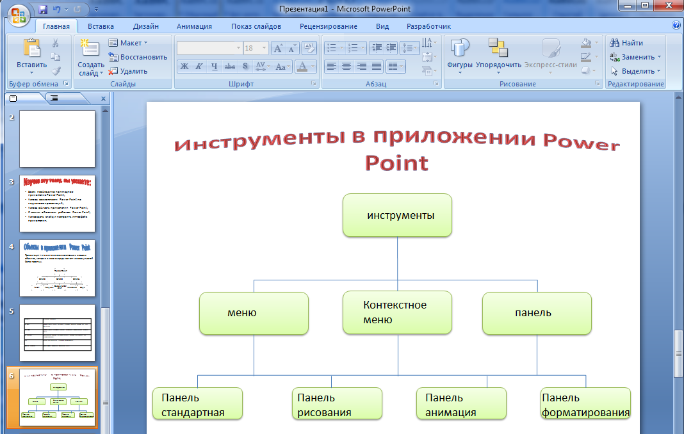Viewport: 684px width, 434px height.
Task: Decrease font size with the small A
Action: point(291,48)
